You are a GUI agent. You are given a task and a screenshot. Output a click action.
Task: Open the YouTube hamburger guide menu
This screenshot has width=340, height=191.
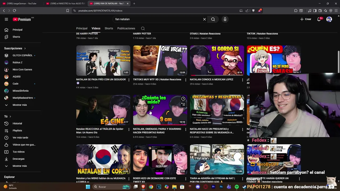click(x=6, y=19)
